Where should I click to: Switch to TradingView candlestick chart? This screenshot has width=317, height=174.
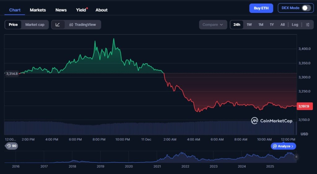click(83, 25)
